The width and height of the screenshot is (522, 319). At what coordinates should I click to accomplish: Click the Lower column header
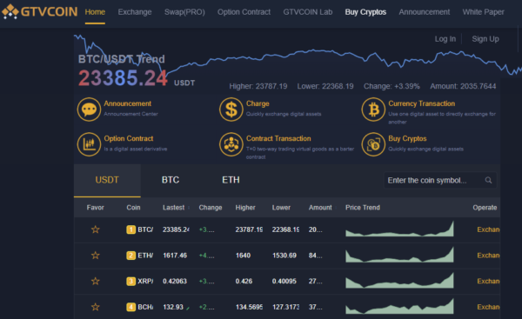pos(281,208)
